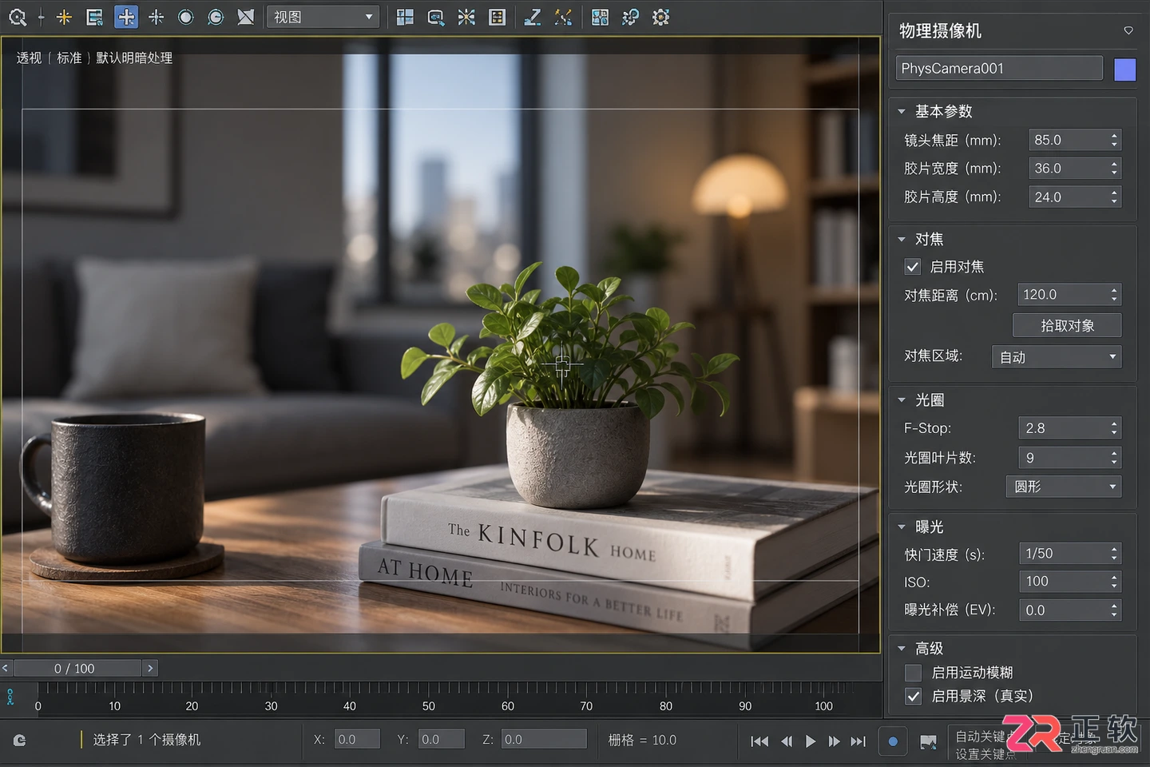This screenshot has width=1150, height=767.
Task: Click the PhysCamera001 name field
Action: tap(999, 69)
